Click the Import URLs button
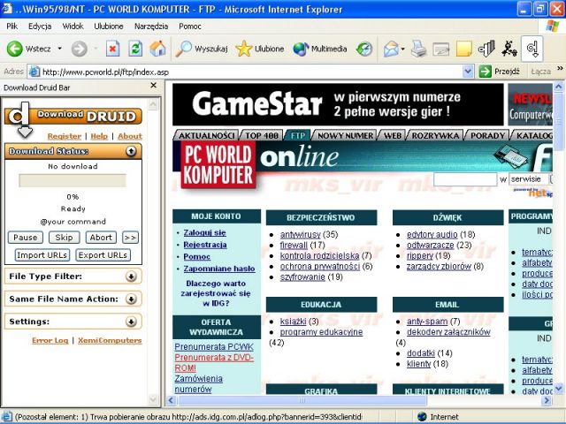 [42, 255]
